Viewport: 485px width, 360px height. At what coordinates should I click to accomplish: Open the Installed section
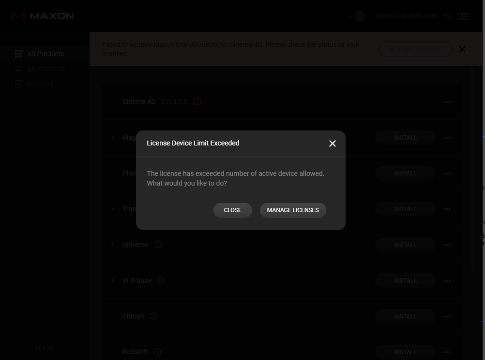[x=45, y=84]
